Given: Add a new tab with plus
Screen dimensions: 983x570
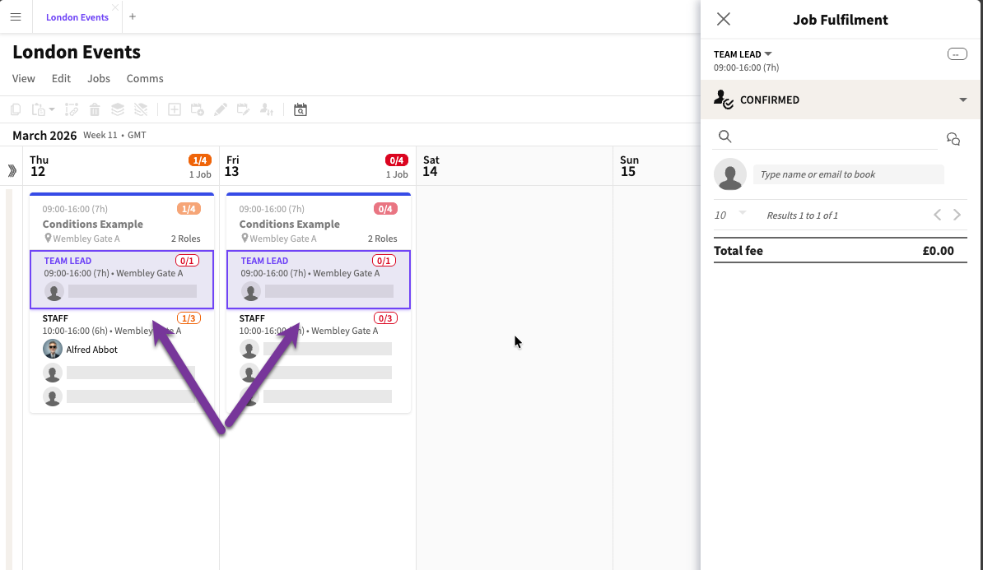Looking at the screenshot, I should (x=133, y=17).
